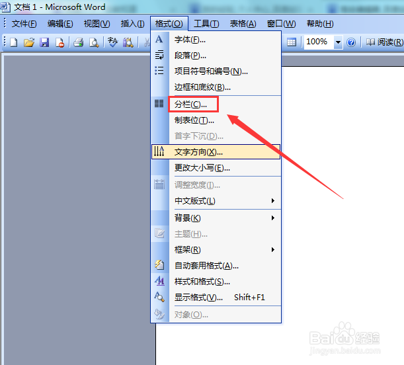
Task: Click the Reading layout book icon
Action: point(370,42)
